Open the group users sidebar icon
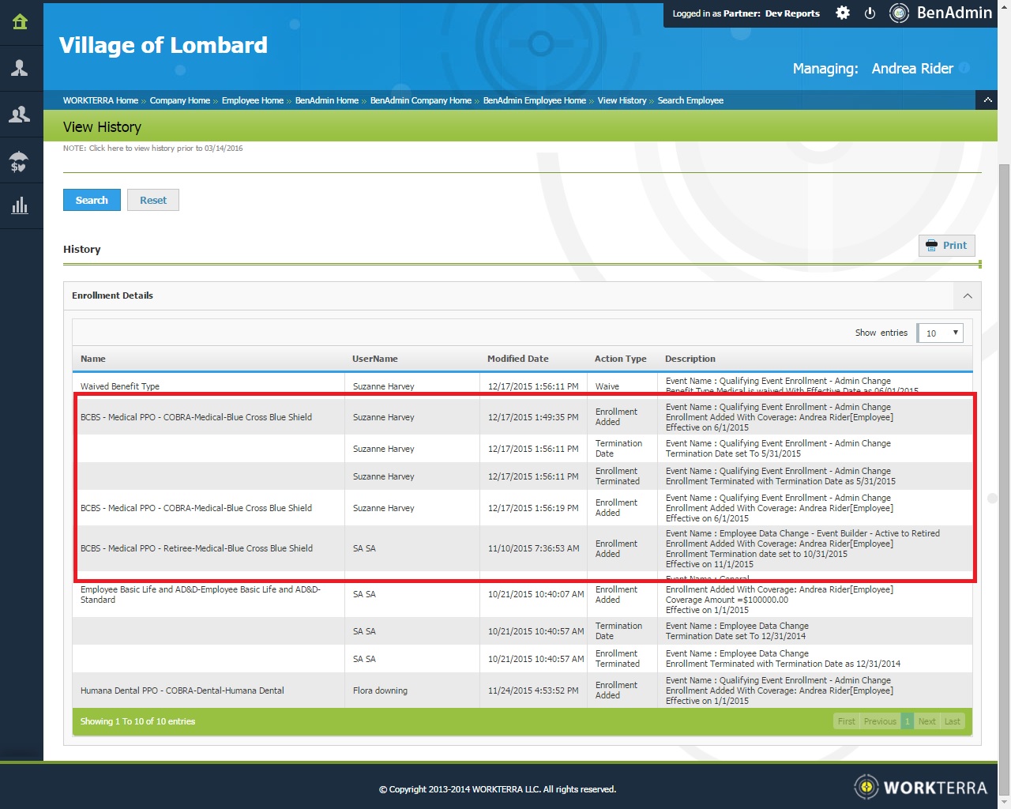The height and width of the screenshot is (809, 1011). (x=20, y=115)
